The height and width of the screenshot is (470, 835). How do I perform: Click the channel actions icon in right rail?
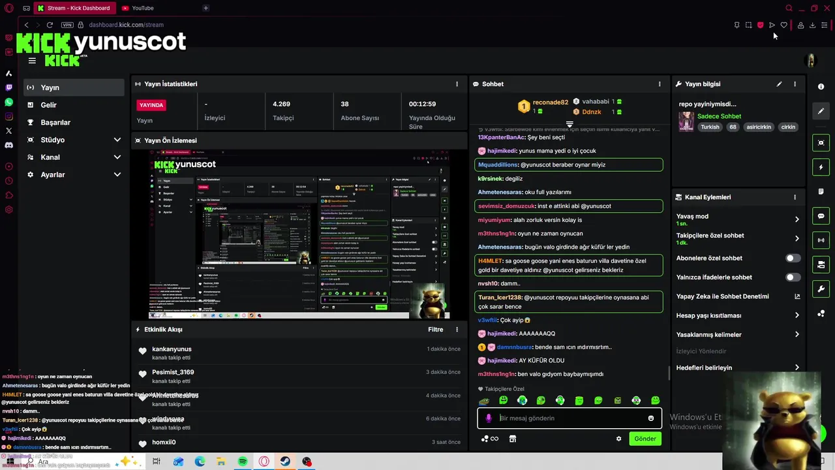[x=821, y=264]
